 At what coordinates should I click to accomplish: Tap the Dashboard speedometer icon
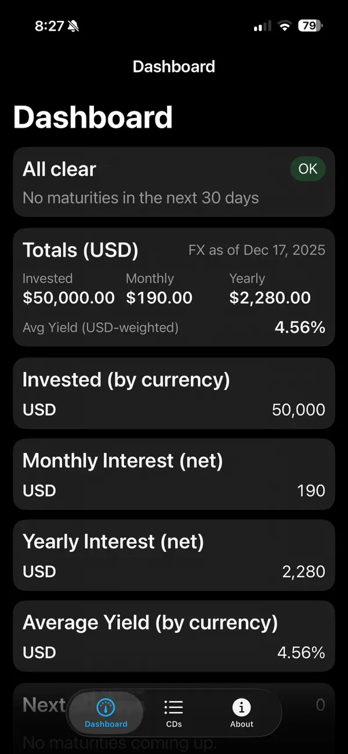click(x=106, y=706)
